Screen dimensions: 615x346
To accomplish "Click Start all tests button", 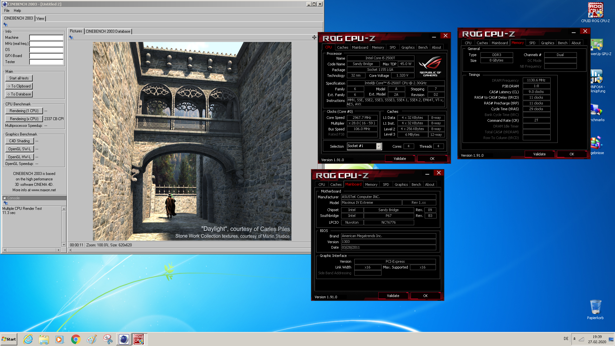I will (19, 78).
